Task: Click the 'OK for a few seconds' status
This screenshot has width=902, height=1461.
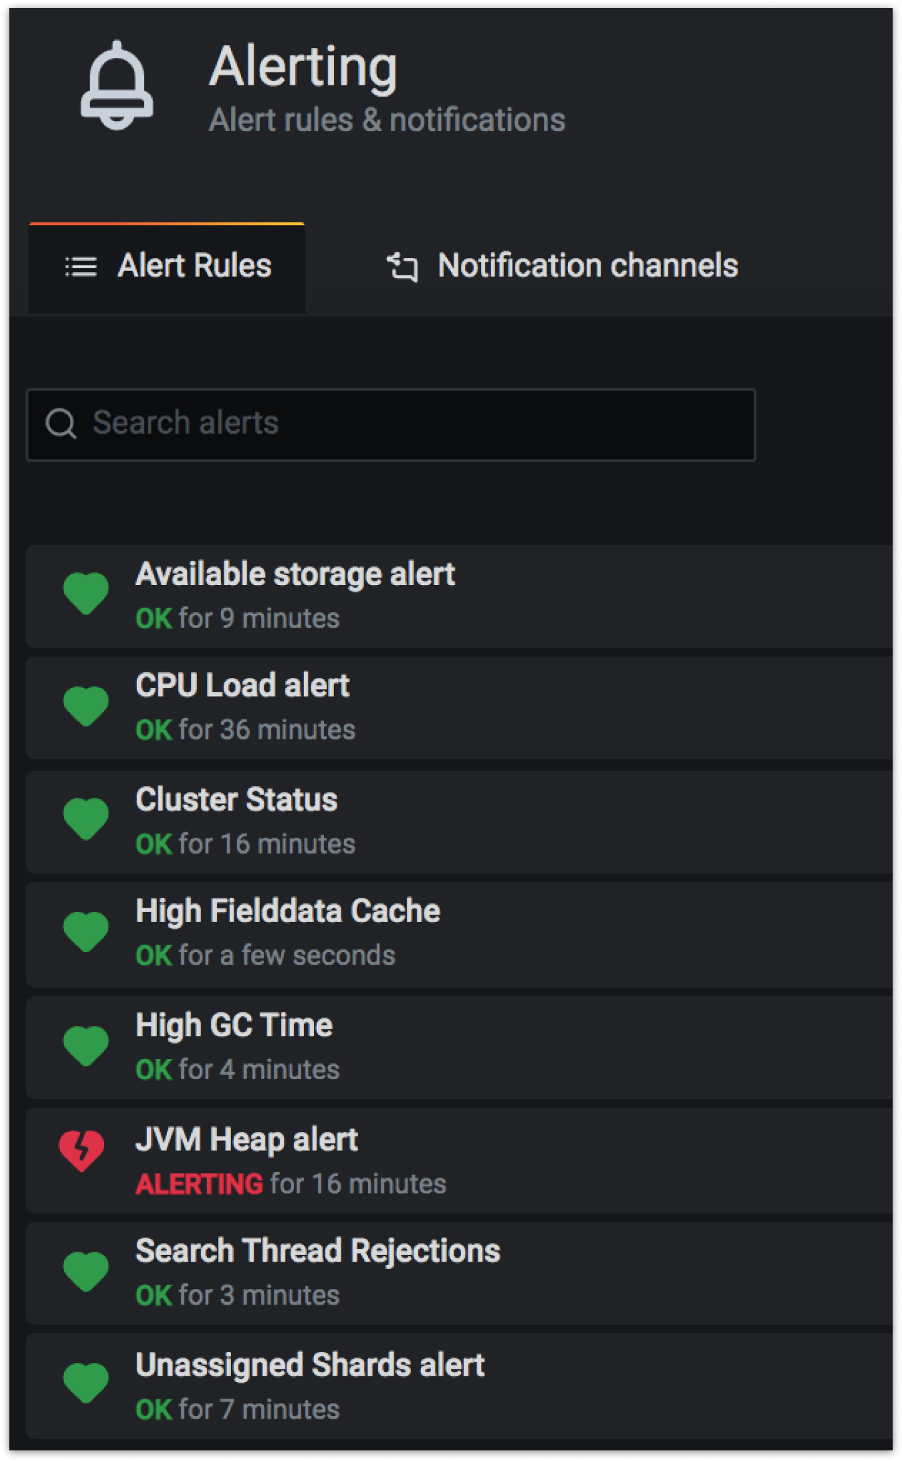Action: click(x=265, y=956)
